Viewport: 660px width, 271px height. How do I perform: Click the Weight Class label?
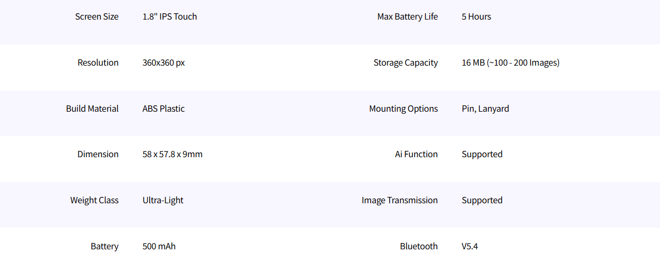[94, 200]
